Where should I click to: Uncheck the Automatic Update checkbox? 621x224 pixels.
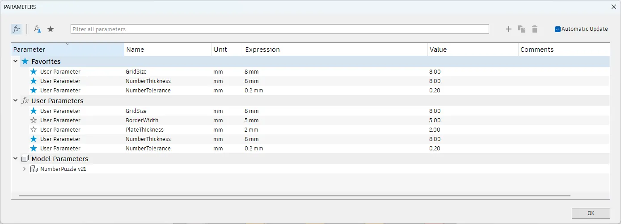(558, 29)
